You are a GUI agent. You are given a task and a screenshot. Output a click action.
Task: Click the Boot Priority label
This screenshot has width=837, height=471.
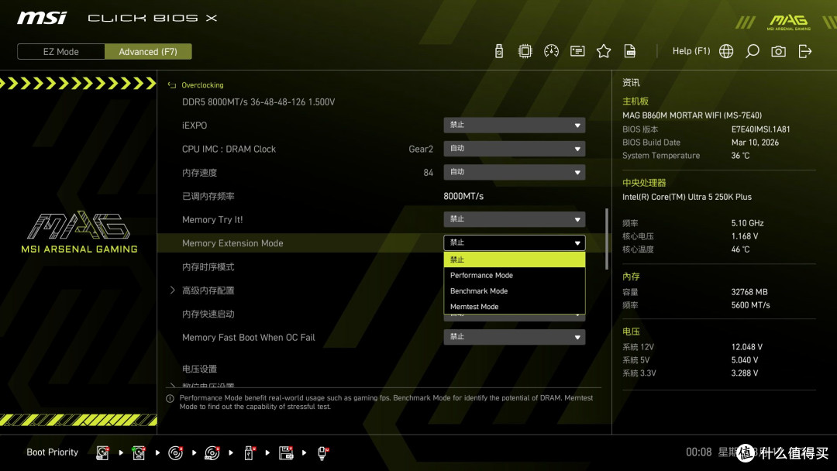click(53, 452)
